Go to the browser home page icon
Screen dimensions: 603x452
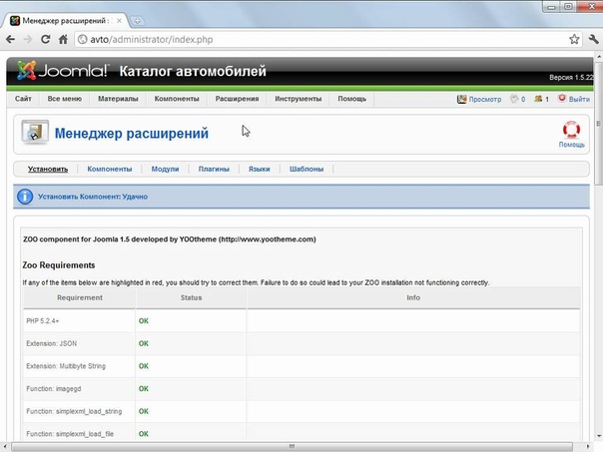(64, 40)
